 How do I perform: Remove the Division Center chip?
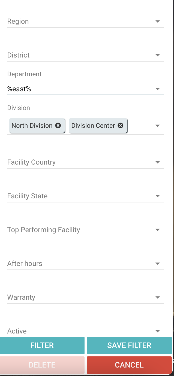[121, 126]
